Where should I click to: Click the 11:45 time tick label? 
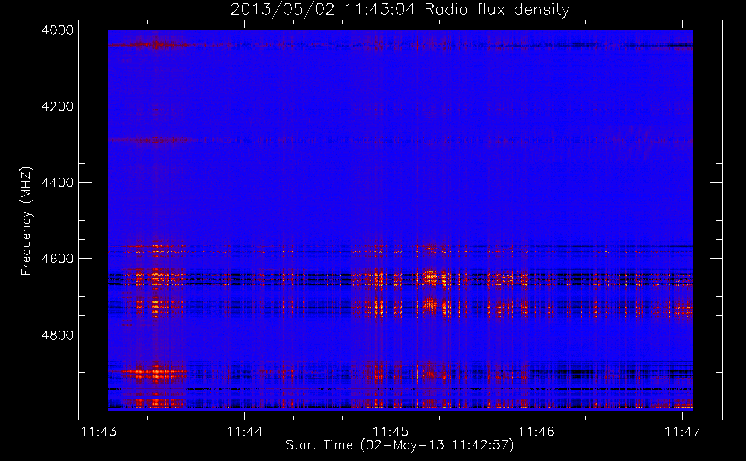pyautogui.click(x=391, y=431)
